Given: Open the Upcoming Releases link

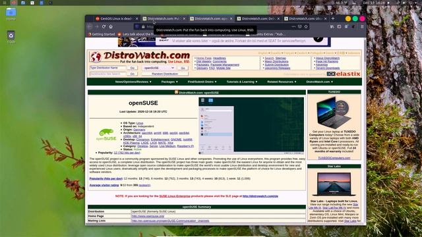Looking at the screenshot, I should pyautogui.click(x=277, y=68).
